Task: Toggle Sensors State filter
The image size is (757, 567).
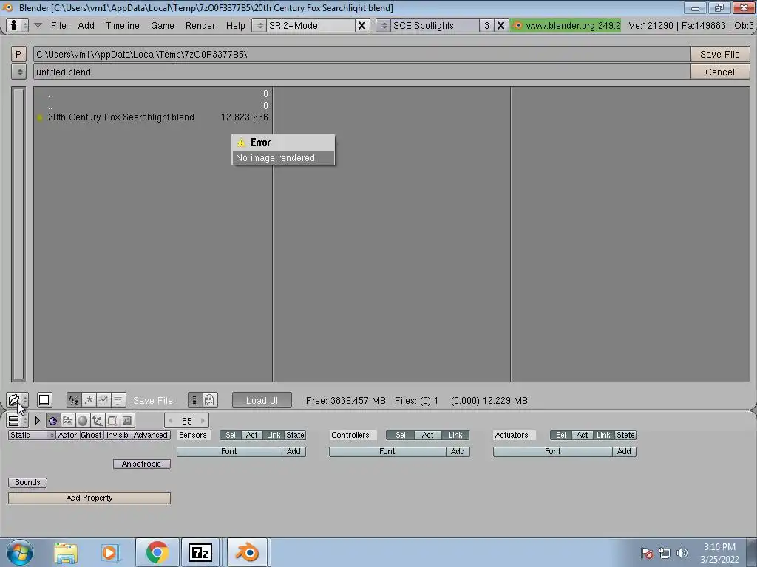Action: 295,435
